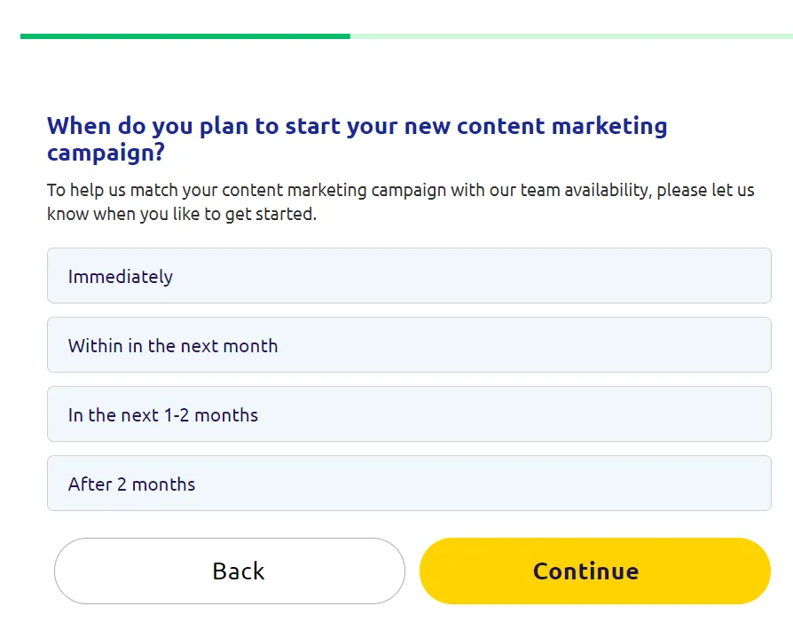This screenshot has width=793, height=622.
Task: Click the "Back" text on the white button
Action: (239, 571)
